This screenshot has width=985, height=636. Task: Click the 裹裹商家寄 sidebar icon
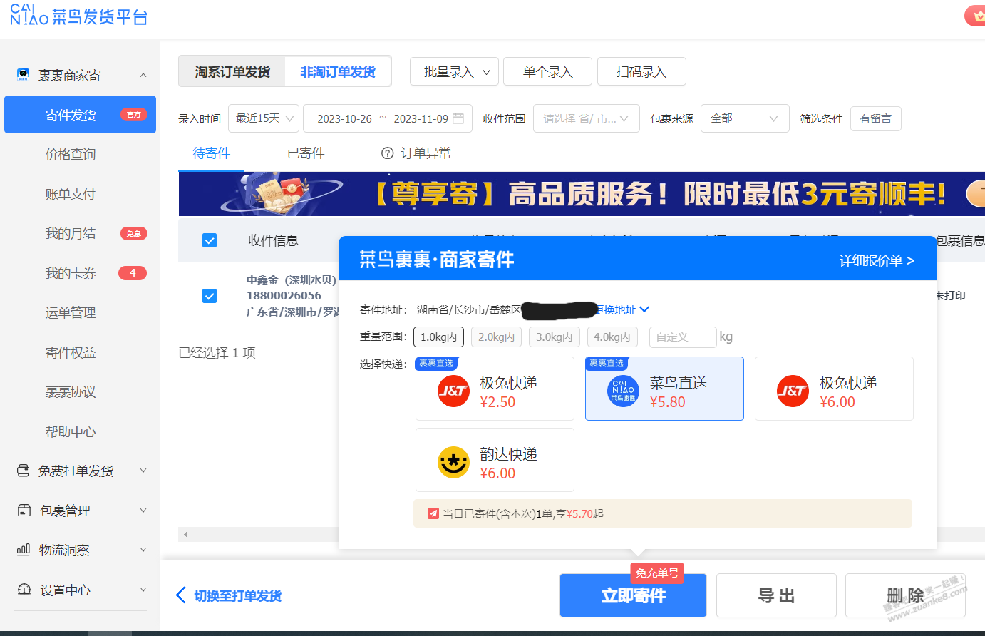(x=24, y=75)
